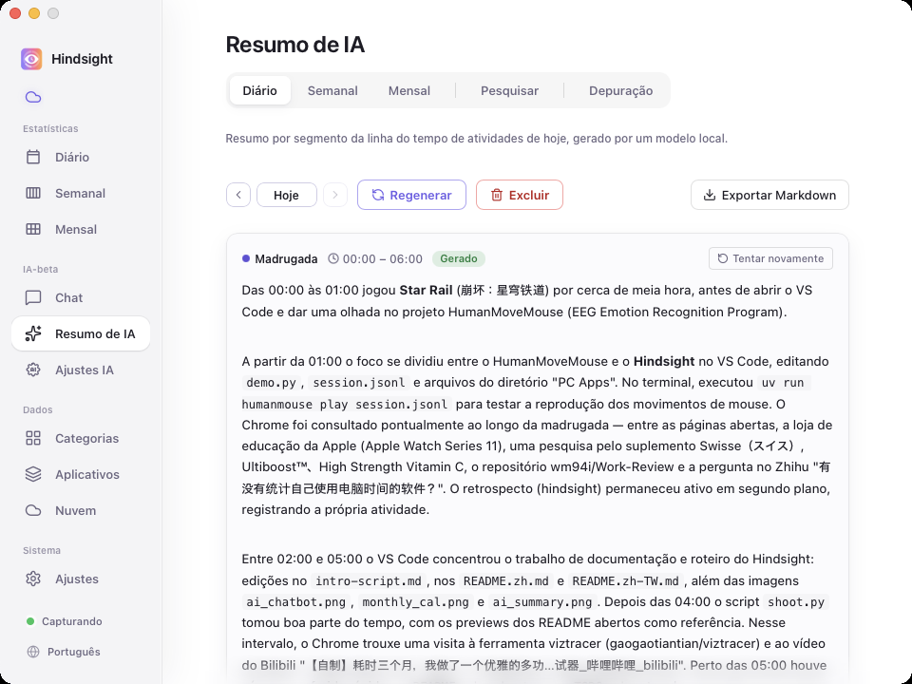Go to previous day with left chevron
Image resolution: width=912 pixels, height=684 pixels.
tap(238, 195)
